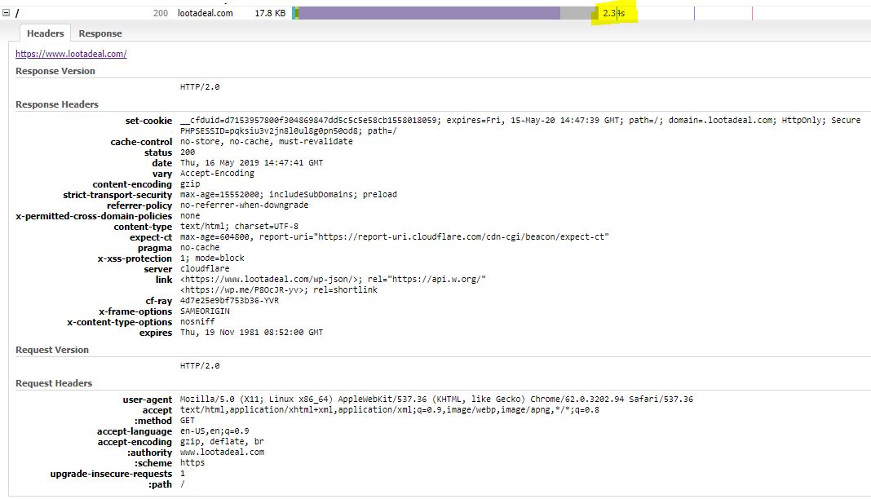Click the 200 status code cell

[x=161, y=13]
